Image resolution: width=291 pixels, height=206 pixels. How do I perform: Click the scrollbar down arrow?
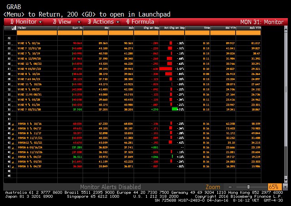pos(286,180)
